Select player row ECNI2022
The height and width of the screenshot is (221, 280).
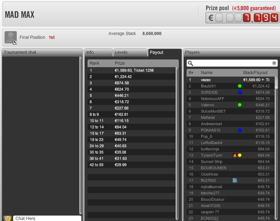pos(230,218)
